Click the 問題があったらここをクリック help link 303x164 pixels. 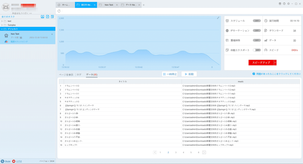point(278,74)
